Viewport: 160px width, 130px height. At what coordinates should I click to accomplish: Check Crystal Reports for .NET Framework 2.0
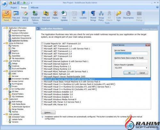[43, 43]
